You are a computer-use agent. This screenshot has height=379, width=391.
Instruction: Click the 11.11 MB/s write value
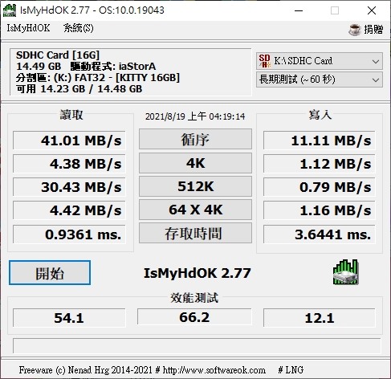[x=320, y=141]
